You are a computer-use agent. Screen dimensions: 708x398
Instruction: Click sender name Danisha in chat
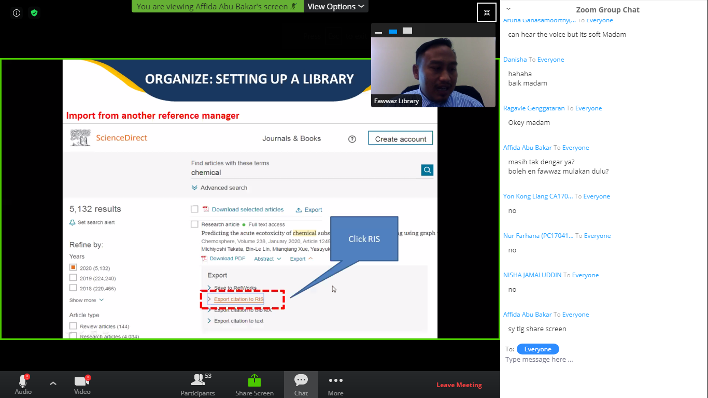515,60
